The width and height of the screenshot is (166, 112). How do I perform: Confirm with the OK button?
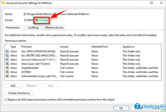(121, 108)
